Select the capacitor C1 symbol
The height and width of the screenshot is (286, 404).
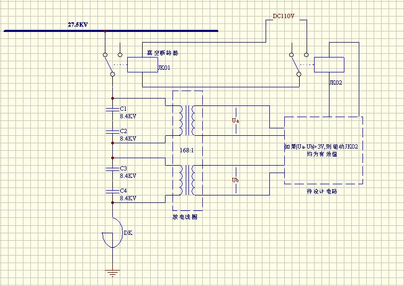113,110
